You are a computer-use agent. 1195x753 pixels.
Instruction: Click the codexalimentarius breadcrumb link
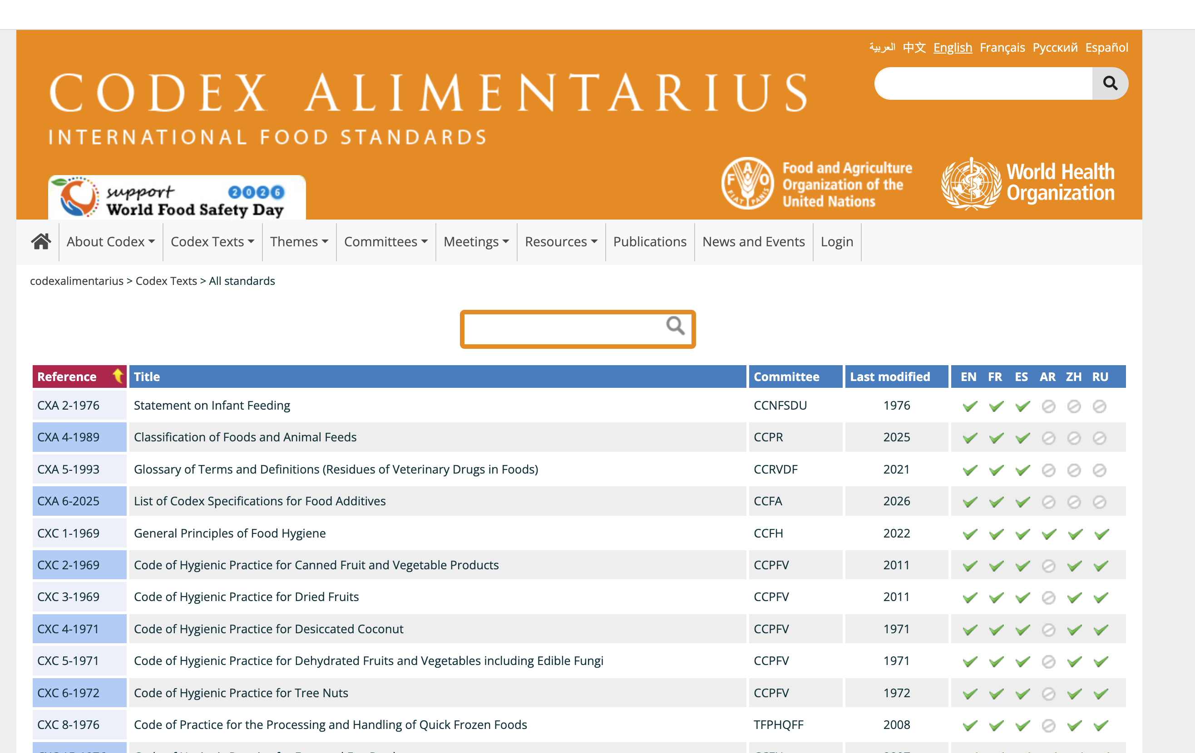point(76,281)
